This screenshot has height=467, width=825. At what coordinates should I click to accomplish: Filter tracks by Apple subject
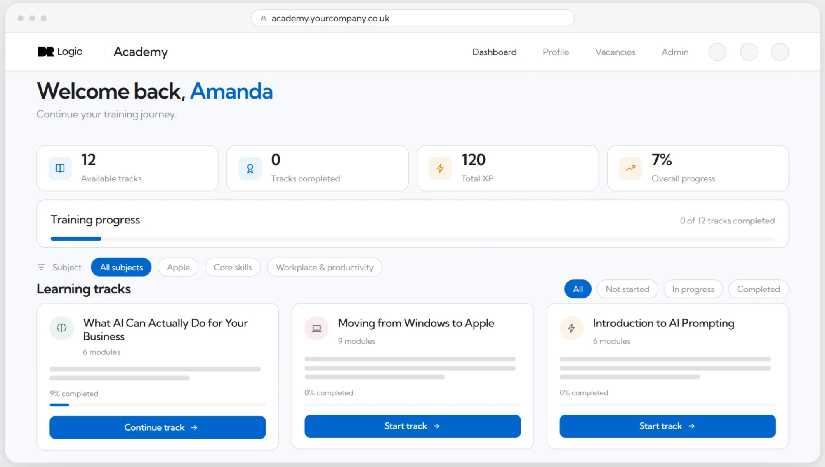178,267
